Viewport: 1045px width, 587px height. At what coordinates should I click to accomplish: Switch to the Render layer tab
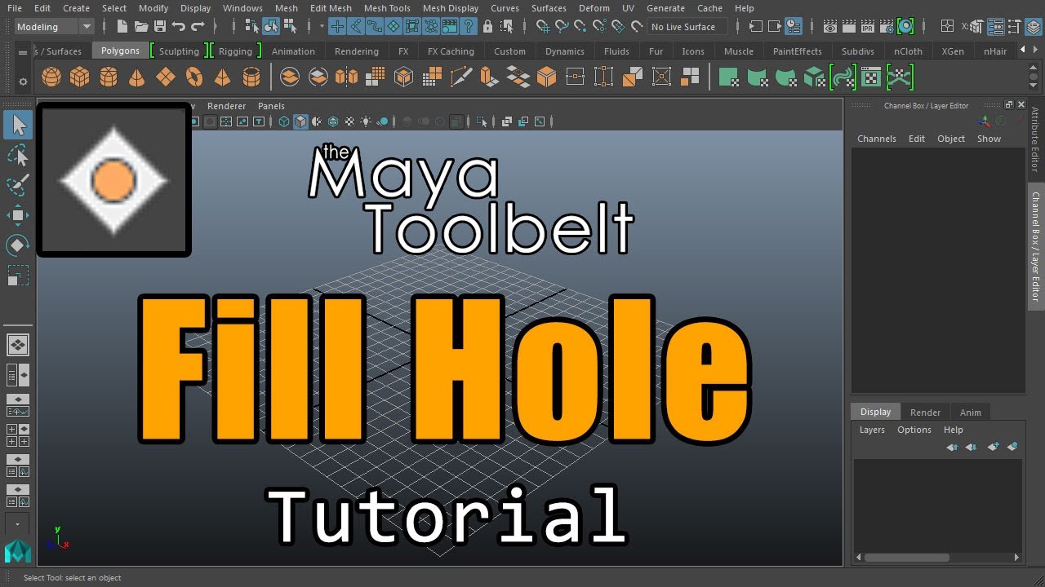(925, 413)
